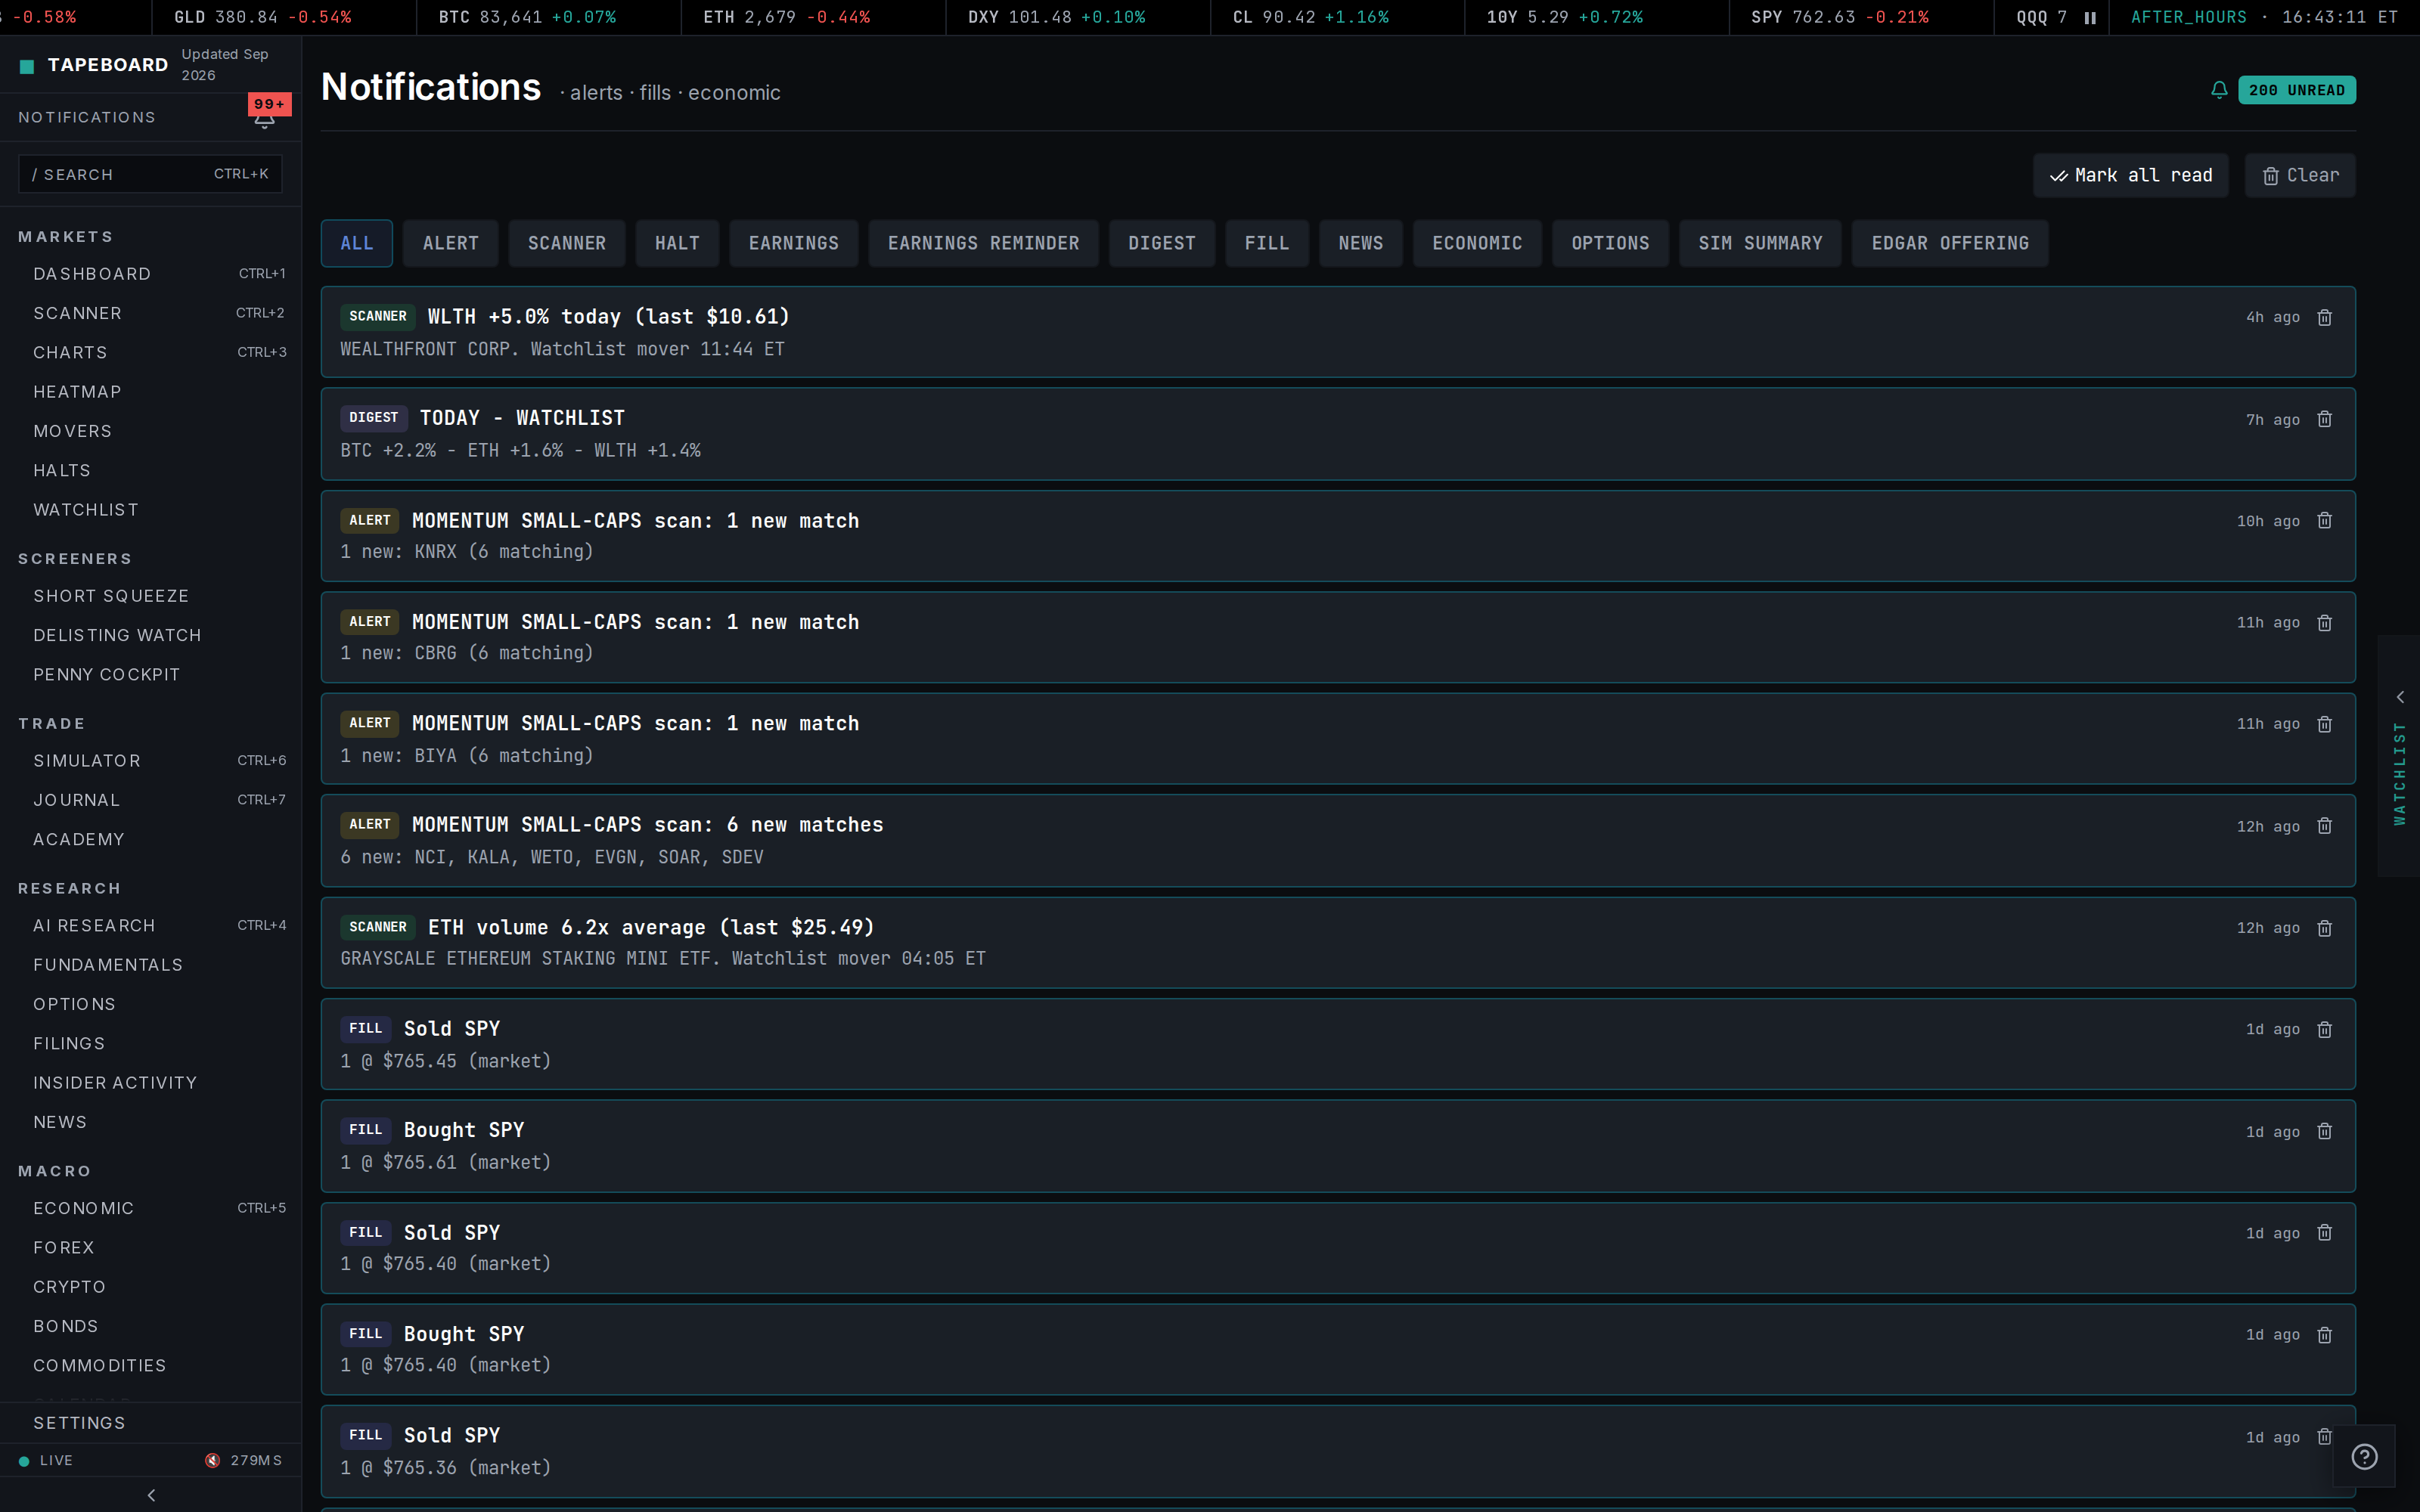Collapse the left sidebar with bottom chevron
This screenshot has width=2420, height=1512.
click(x=151, y=1495)
